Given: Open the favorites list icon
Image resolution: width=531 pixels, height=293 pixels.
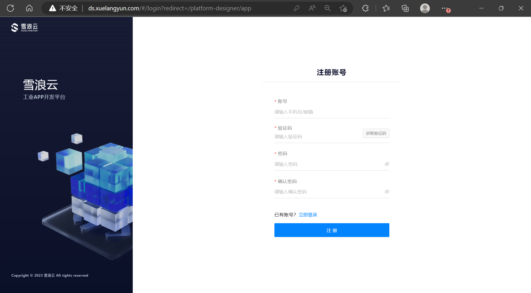Looking at the screenshot, I should click(386, 8).
